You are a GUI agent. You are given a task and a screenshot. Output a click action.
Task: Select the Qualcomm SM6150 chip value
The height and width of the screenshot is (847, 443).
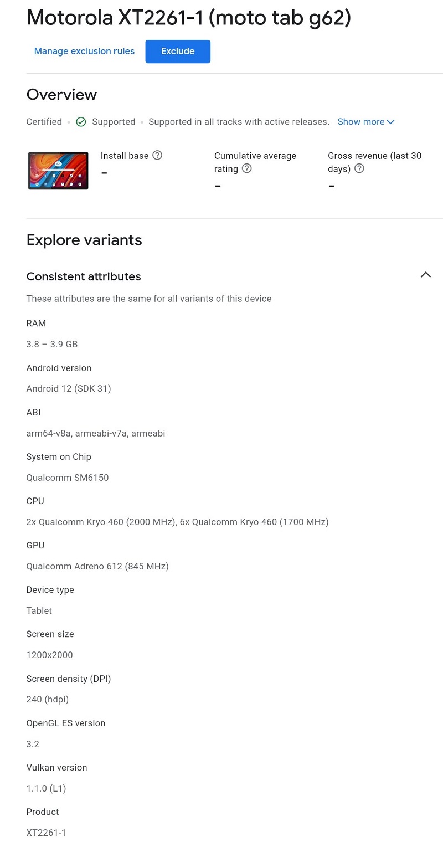coord(68,478)
